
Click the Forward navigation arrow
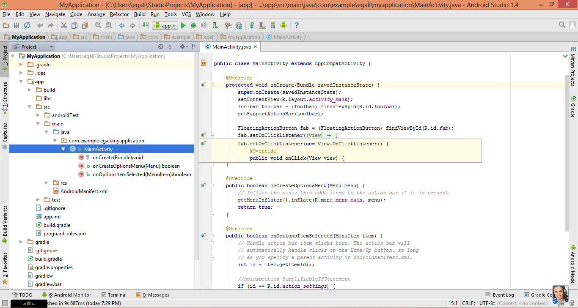[x=132, y=26]
